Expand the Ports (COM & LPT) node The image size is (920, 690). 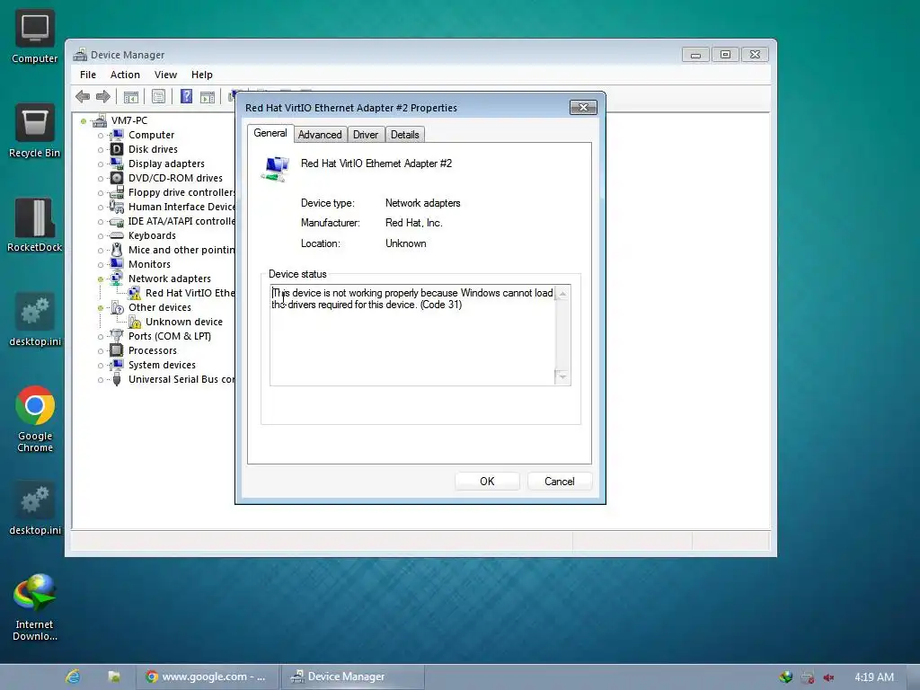click(x=101, y=337)
